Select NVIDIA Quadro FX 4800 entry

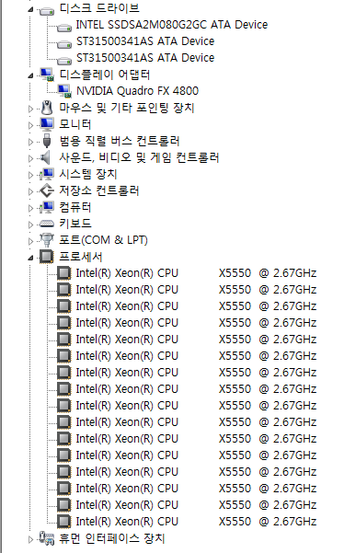click(x=137, y=91)
